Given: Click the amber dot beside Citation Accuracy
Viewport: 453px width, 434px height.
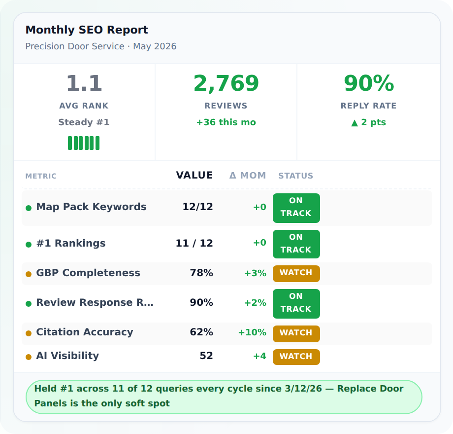Looking at the screenshot, I should 29,333.
